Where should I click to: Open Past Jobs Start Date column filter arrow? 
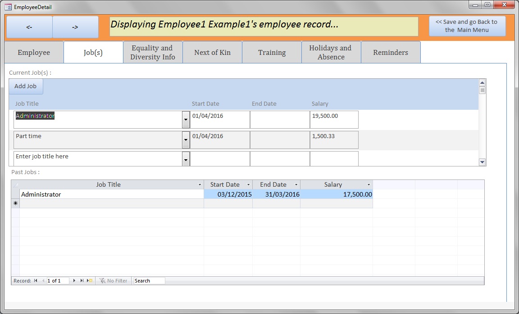(248, 185)
